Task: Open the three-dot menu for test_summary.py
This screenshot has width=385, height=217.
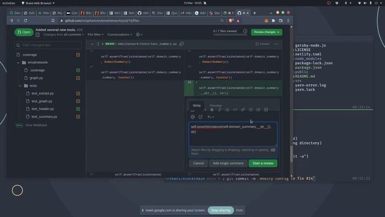Action: pyautogui.click(x=276, y=44)
